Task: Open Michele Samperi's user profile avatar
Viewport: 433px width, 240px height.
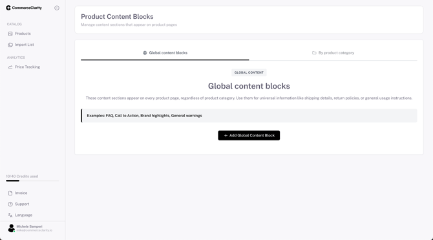Action: (12, 228)
